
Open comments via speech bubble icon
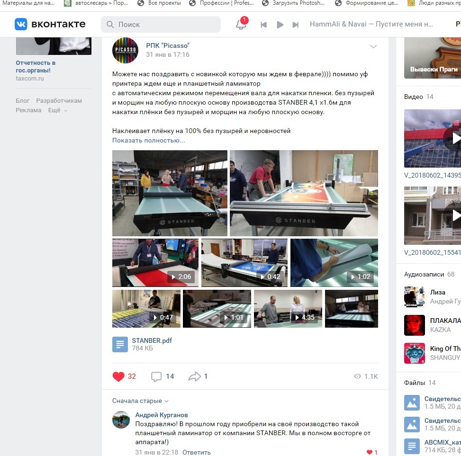(x=156, y=376)
